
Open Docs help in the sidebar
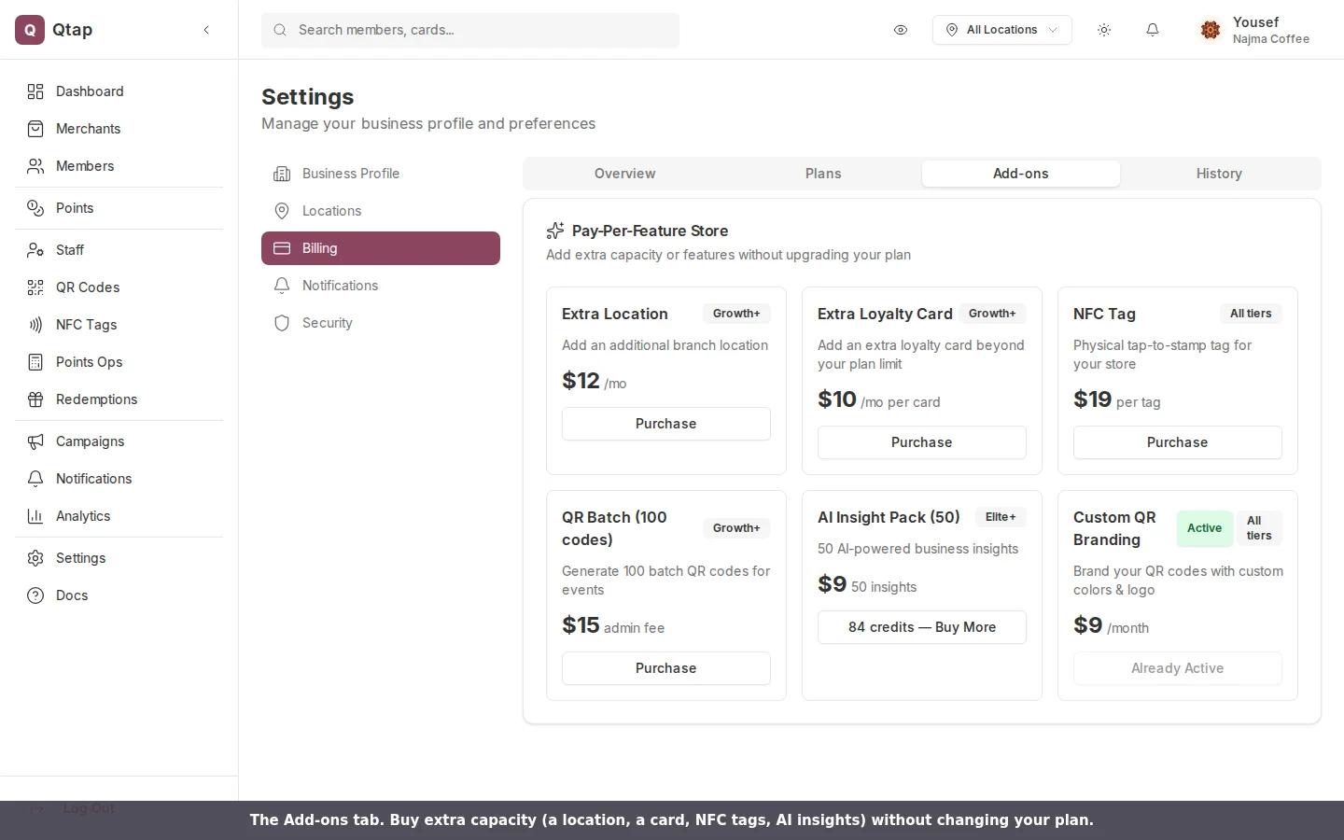tap(119, 595)
